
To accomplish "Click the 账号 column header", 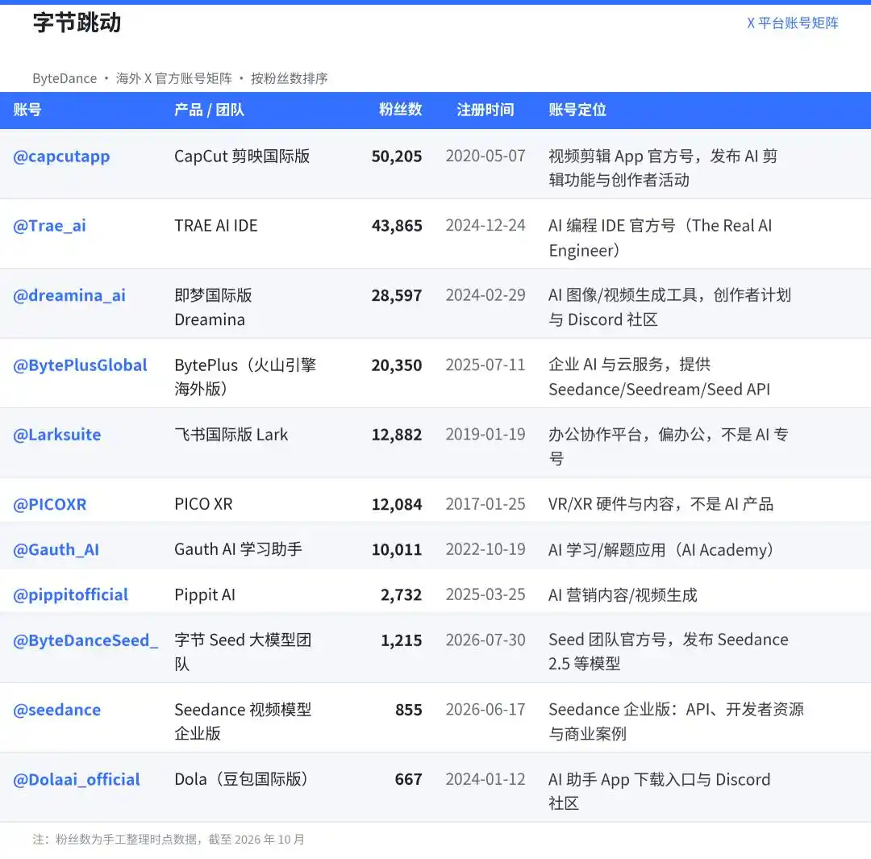I will [27, 110].
